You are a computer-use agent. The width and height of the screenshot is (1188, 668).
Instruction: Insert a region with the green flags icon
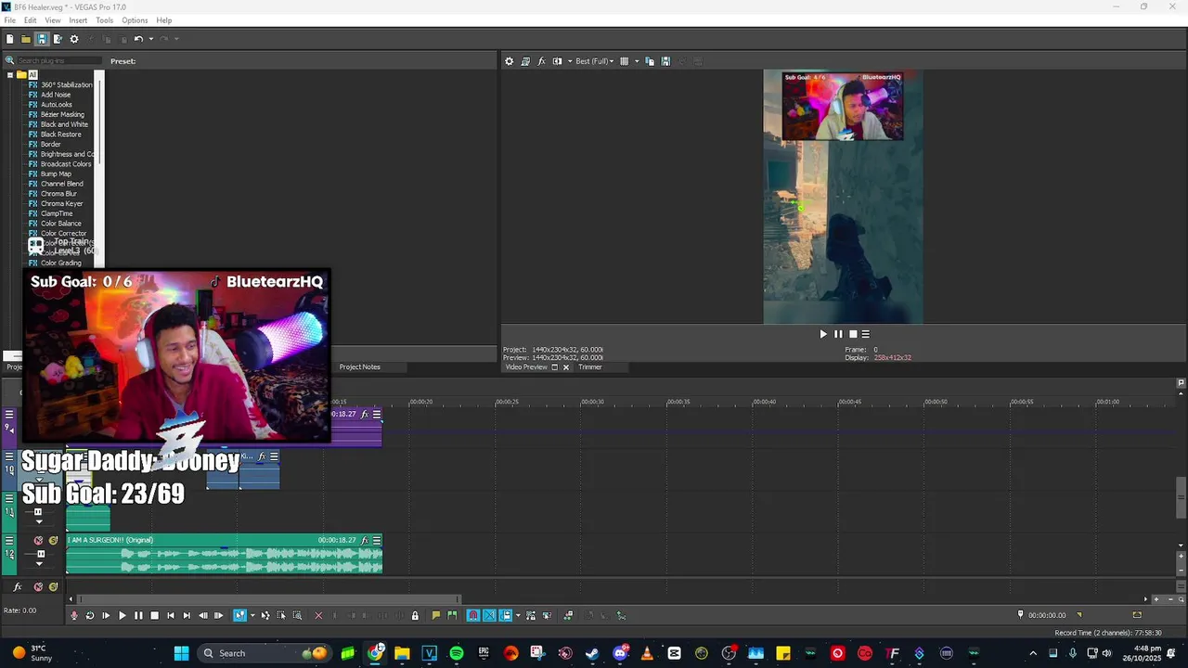tap(452, 615)
